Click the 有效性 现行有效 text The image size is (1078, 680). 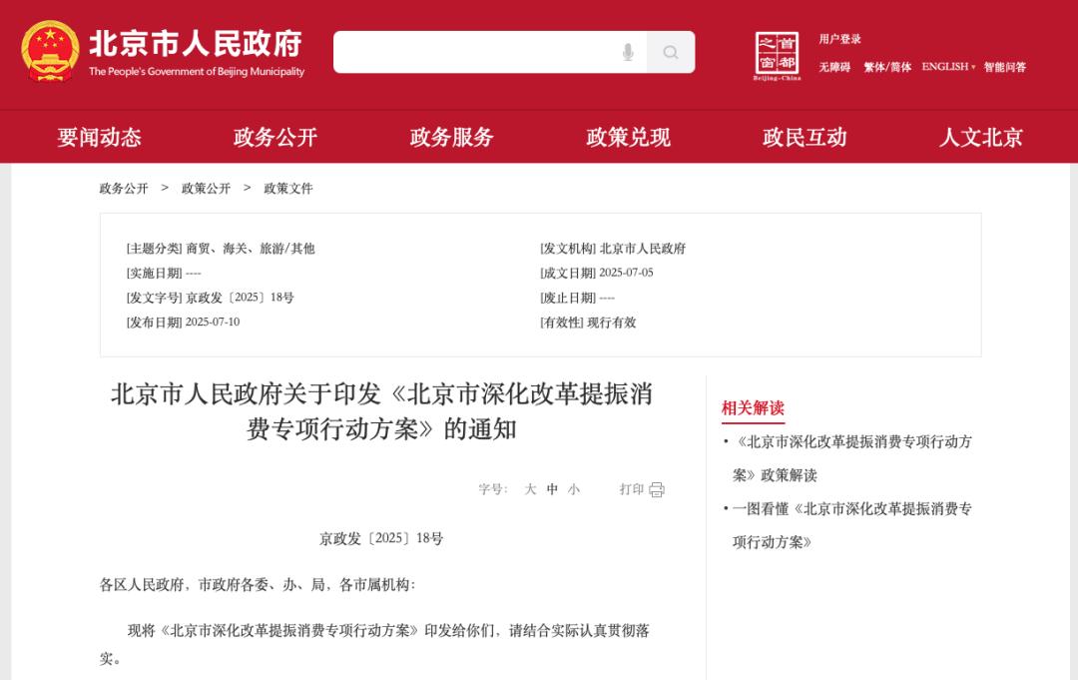pyautogui.click(x=588, y=322)
